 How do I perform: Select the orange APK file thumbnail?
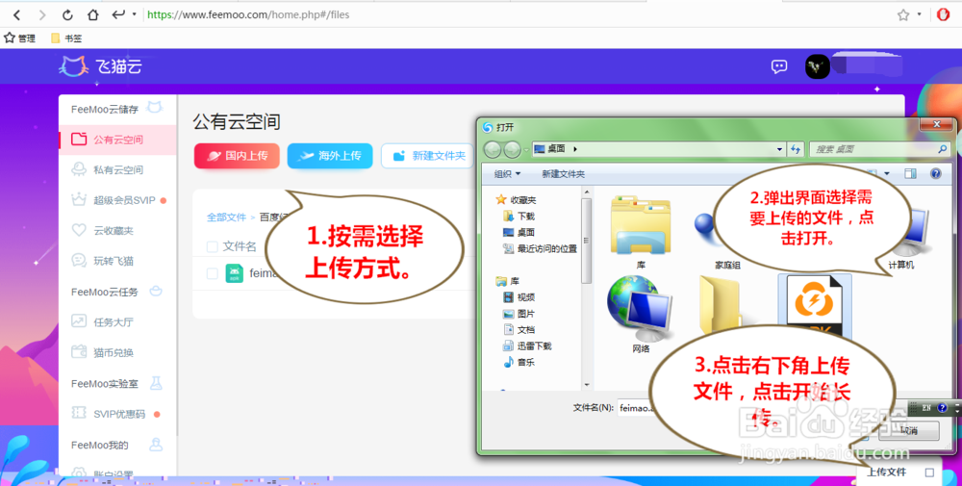click(815, 304)
